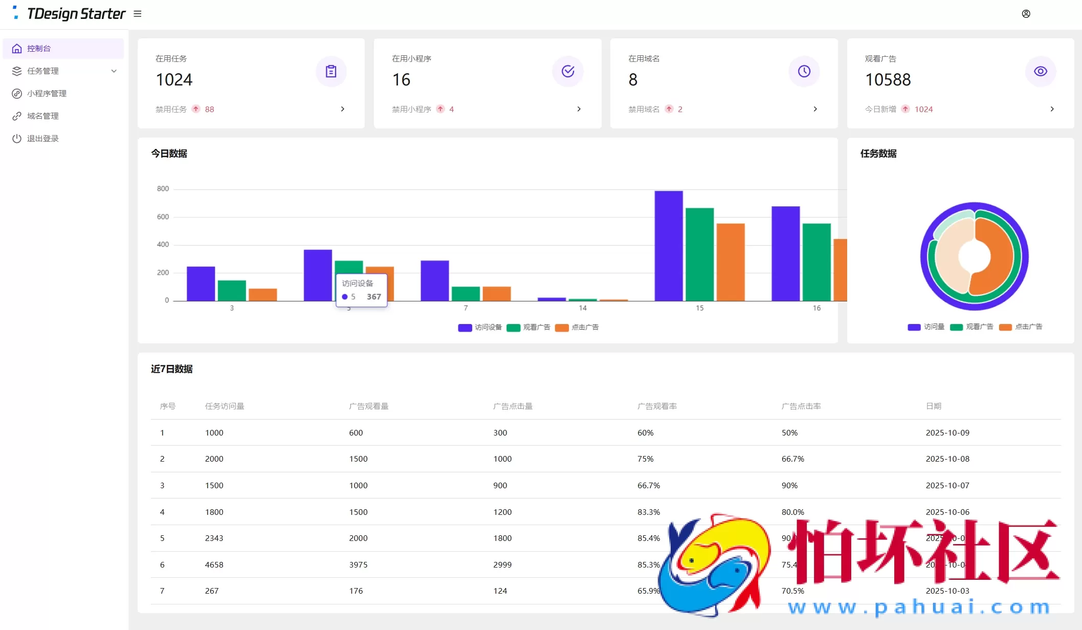Open 今日新增 details via right chevron

click(x=1052, y=109)
